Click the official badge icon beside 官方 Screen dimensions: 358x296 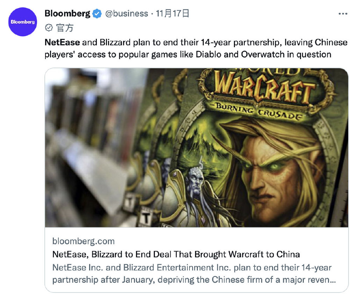click(x=49, y=28)
